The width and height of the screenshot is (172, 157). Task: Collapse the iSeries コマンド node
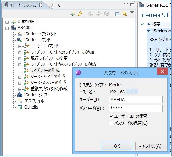coord(13,40)
